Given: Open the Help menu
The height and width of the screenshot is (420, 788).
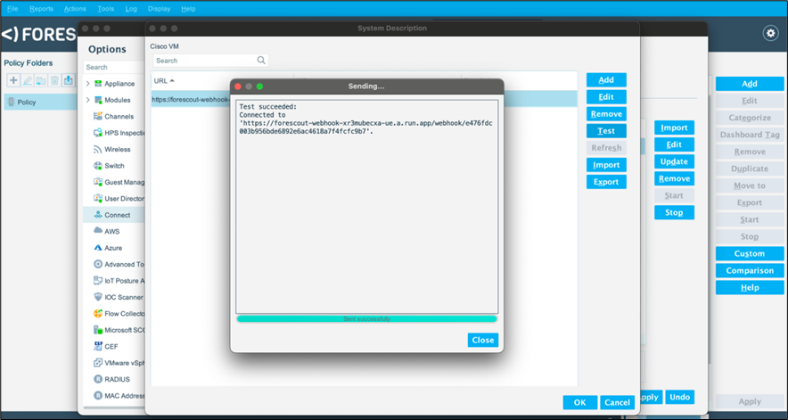Looking at the screenshot, I should coord(188,9).
